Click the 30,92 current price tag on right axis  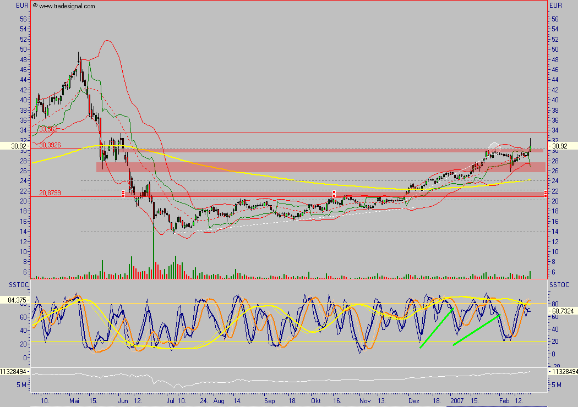(563, 146)
